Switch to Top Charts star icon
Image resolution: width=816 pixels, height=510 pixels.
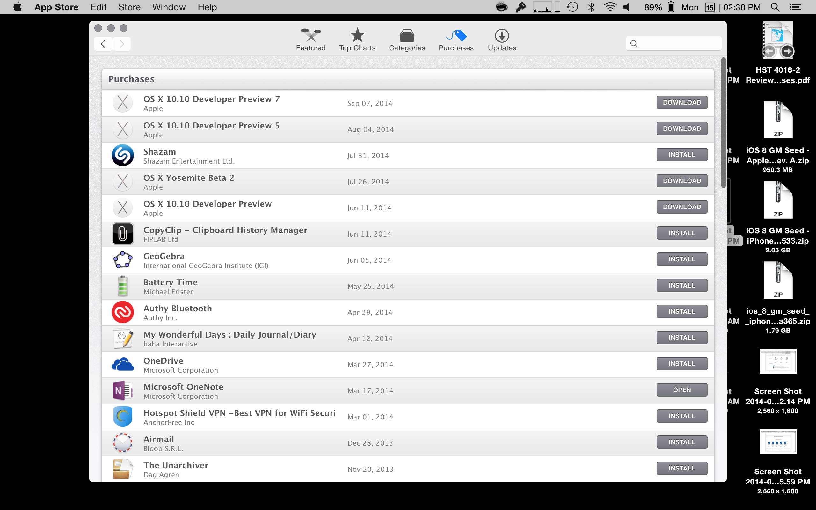click(x=357, y=35)
